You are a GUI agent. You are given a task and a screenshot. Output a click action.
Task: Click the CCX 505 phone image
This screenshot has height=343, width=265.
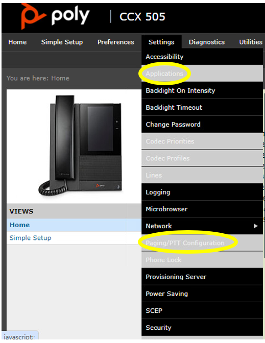[80, 145]
